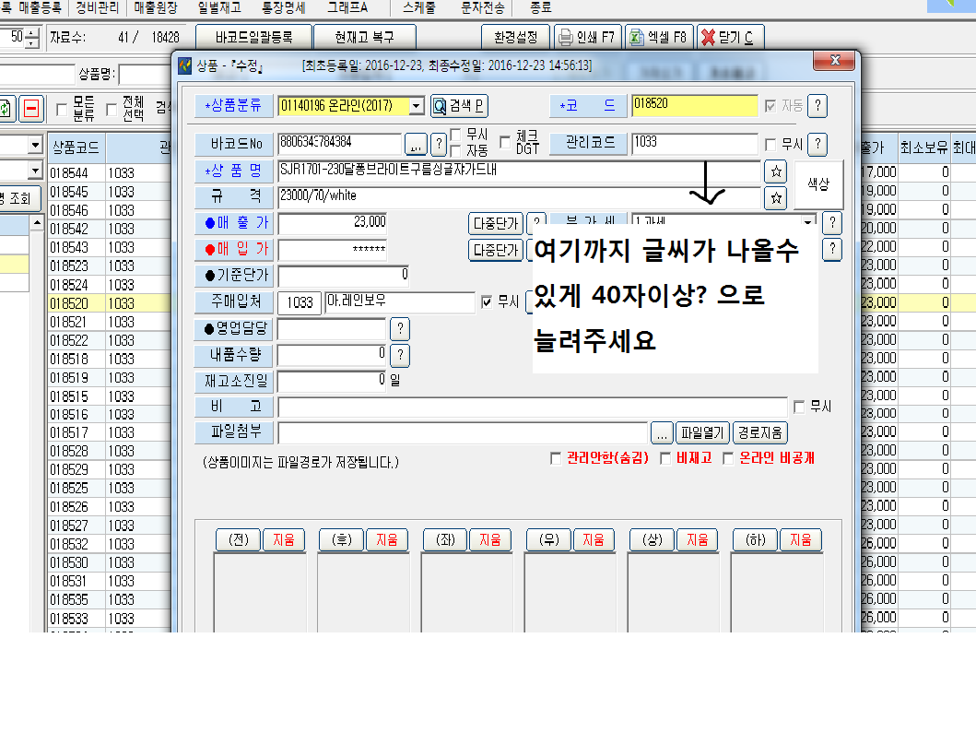
Task: Open help beside the 영업담당 field
Action: point(400,328)
